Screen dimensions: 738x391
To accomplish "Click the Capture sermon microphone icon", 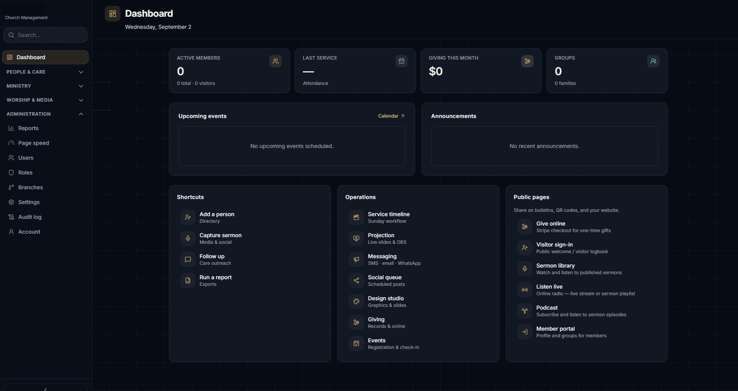I will [188, 238].
